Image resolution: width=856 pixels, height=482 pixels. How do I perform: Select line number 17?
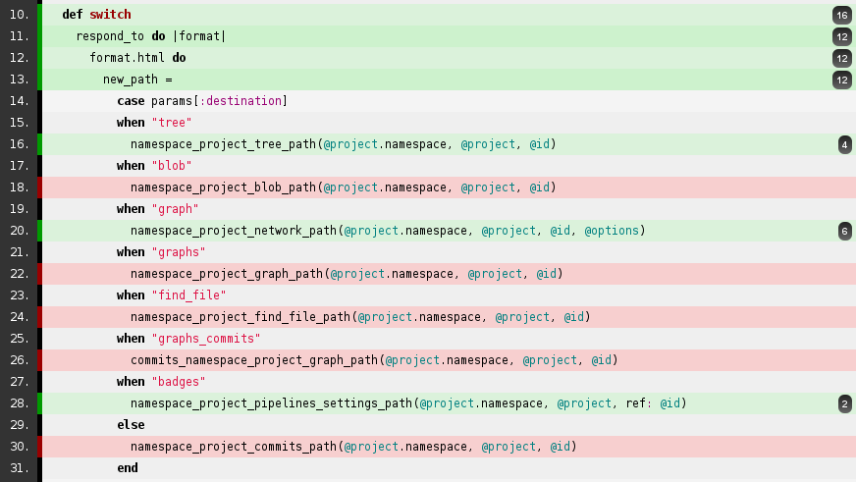(19, 165)
